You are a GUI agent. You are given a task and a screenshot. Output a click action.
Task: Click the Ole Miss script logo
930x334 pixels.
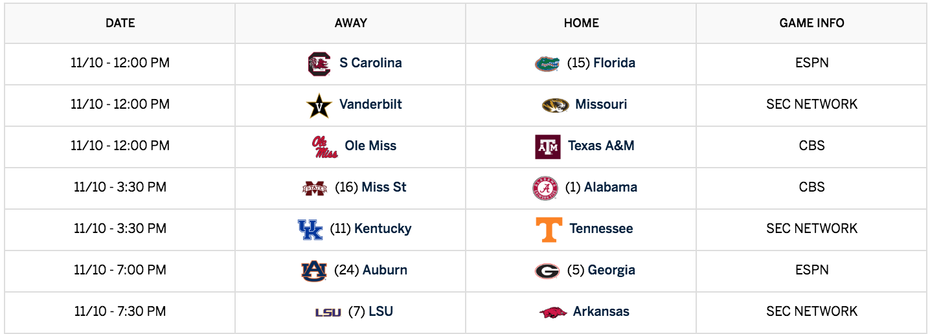coord(324,146)
